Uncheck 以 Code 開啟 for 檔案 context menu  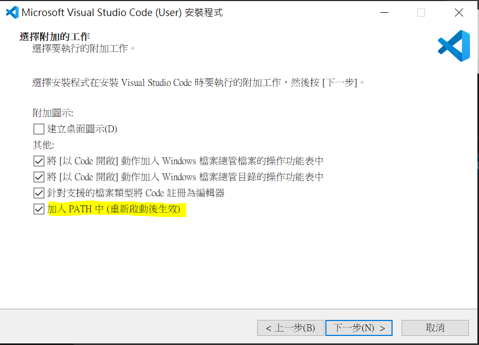39,161
